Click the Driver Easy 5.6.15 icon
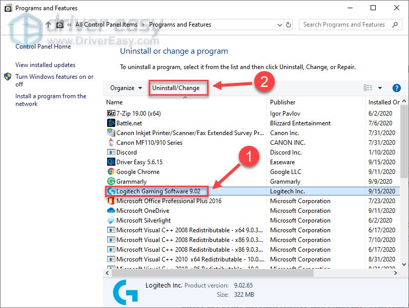409x308 pixels. click(x=111, y=162)
